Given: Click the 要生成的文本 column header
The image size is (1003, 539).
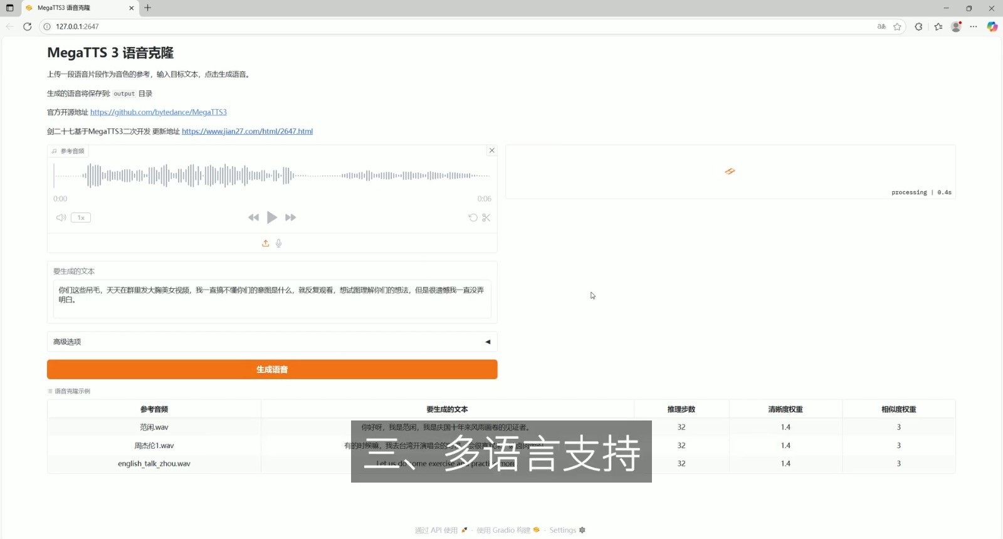Looking at the screenshot, I should (x=447, y=409).
